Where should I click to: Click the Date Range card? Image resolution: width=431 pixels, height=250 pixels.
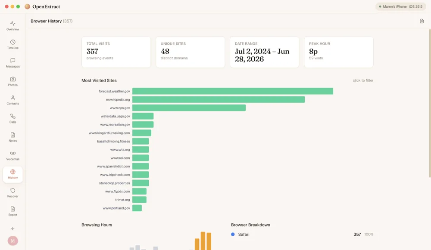tap(265, 52)
